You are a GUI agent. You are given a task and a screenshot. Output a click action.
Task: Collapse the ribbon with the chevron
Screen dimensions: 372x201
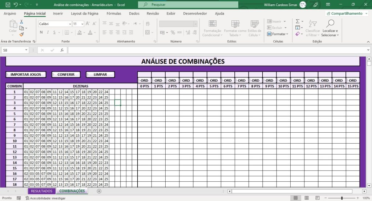[368, 42]
